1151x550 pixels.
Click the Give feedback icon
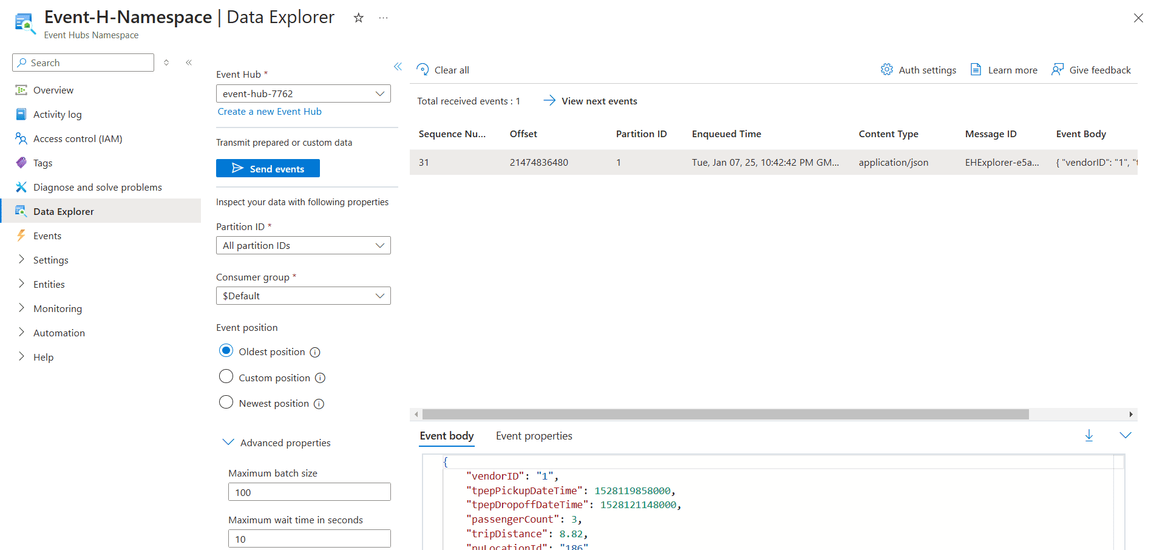click(1058, 70)
